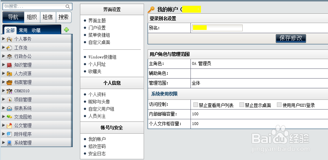Click the key icon beside 我的帐户 title

click(151, 9)
